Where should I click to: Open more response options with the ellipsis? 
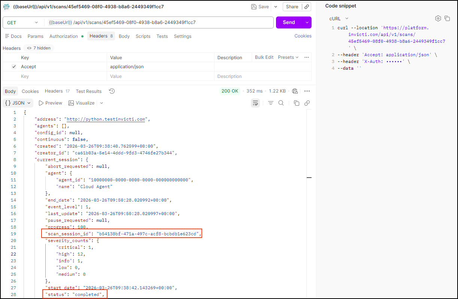tap(307, 91)
